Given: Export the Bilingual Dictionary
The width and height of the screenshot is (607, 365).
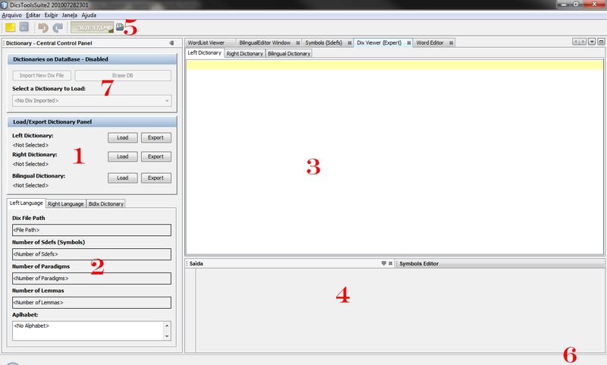Looking at the screenshot, I should 156,178.
